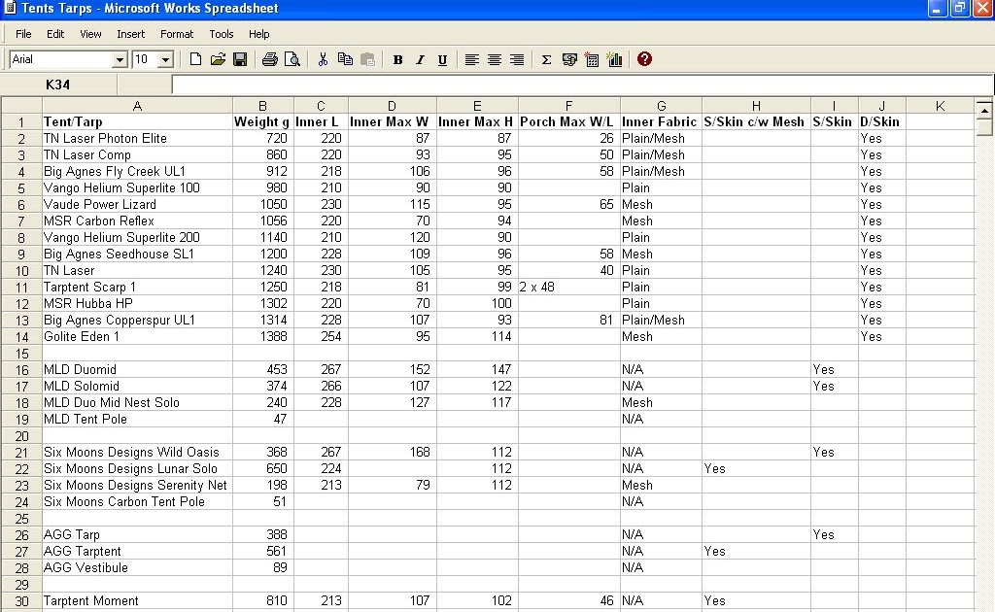Viewport: 995px width, 612px height.
Task: Select column A header
Action: click(x=137, y=106)
